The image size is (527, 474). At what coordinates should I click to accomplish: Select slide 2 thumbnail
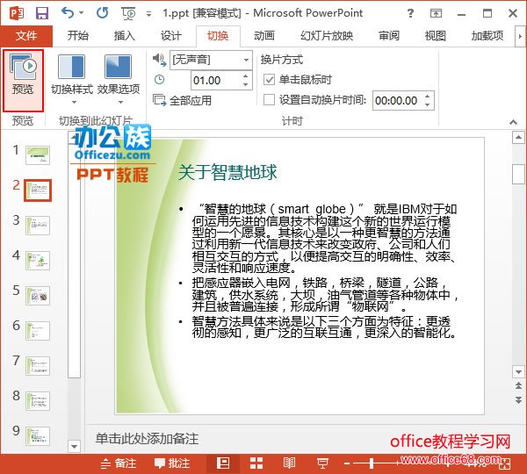38,190
